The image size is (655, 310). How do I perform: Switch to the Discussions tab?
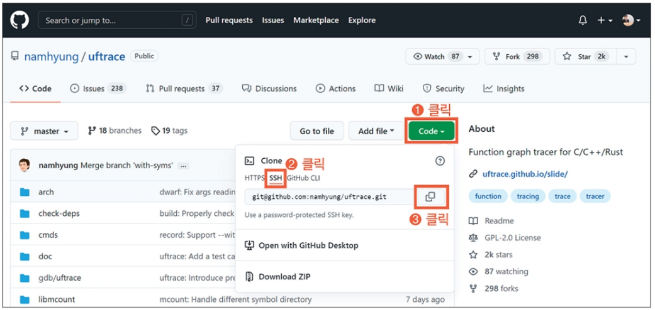click(269, 88)
